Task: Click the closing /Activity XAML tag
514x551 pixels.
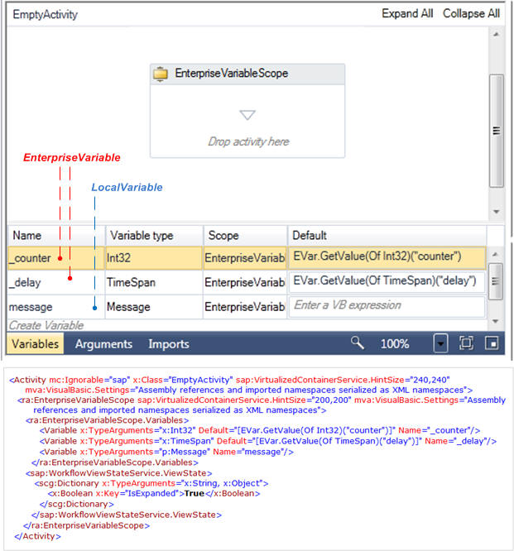Action: click(x=37, y=536)
